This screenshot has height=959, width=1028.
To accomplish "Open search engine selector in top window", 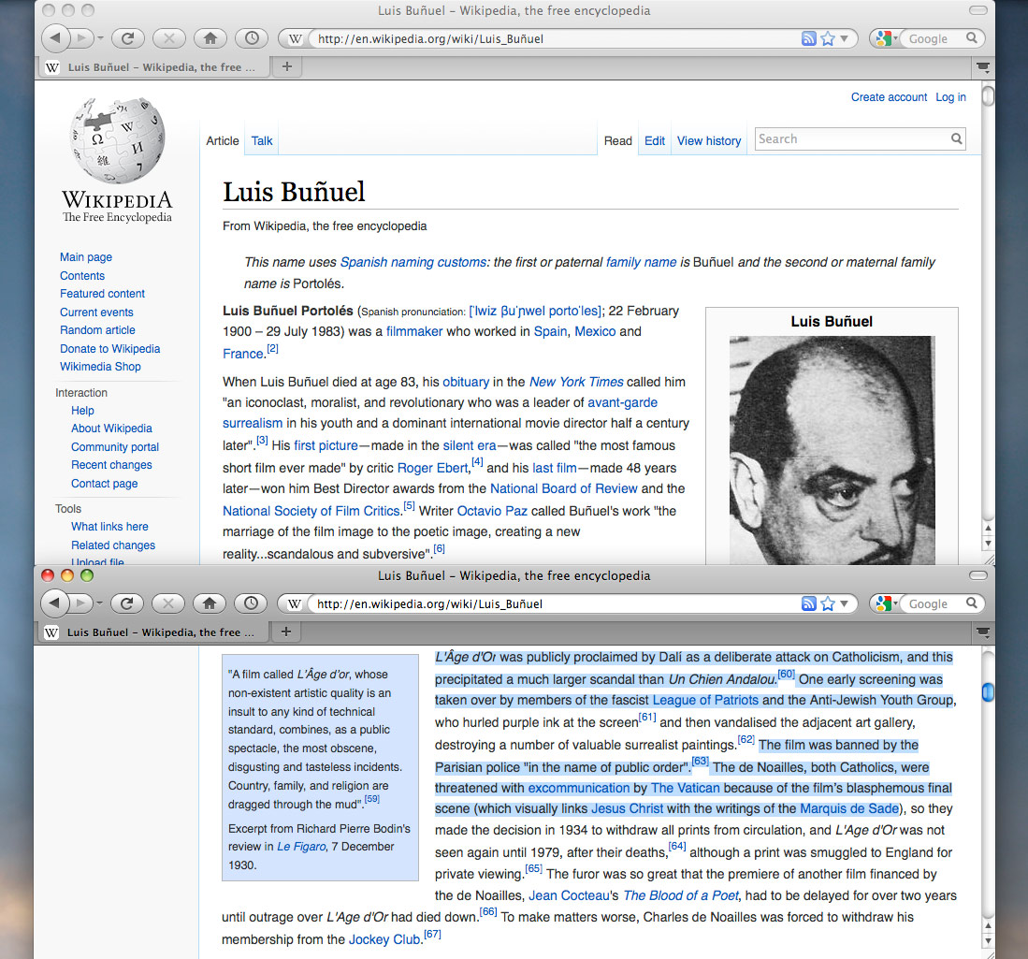I will click(885, 38).
